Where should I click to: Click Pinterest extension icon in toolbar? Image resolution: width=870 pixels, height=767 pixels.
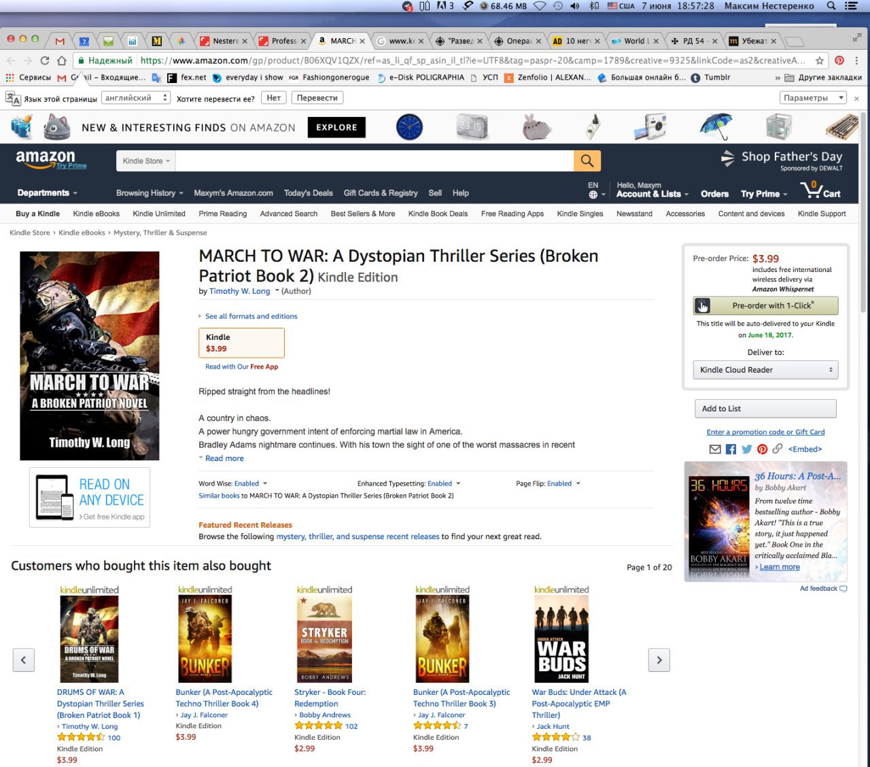[x=839, y=61]
